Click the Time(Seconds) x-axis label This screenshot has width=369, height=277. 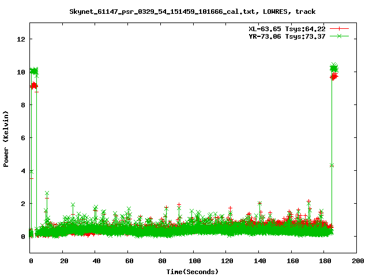(193, 271)
